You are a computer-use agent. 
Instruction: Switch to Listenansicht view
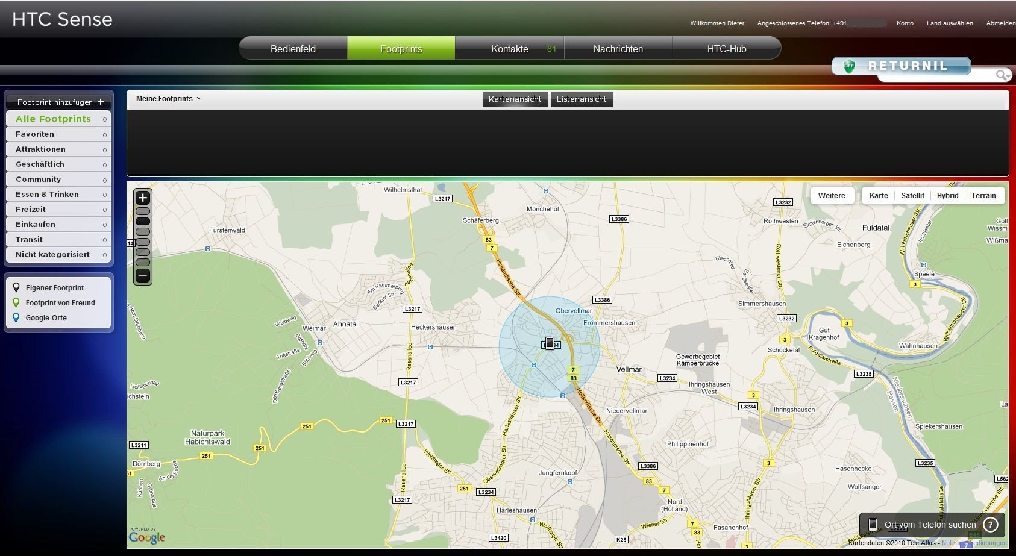[x=582, y=99]
